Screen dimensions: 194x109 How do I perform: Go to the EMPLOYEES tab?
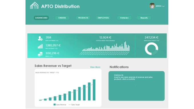(103, 18)
